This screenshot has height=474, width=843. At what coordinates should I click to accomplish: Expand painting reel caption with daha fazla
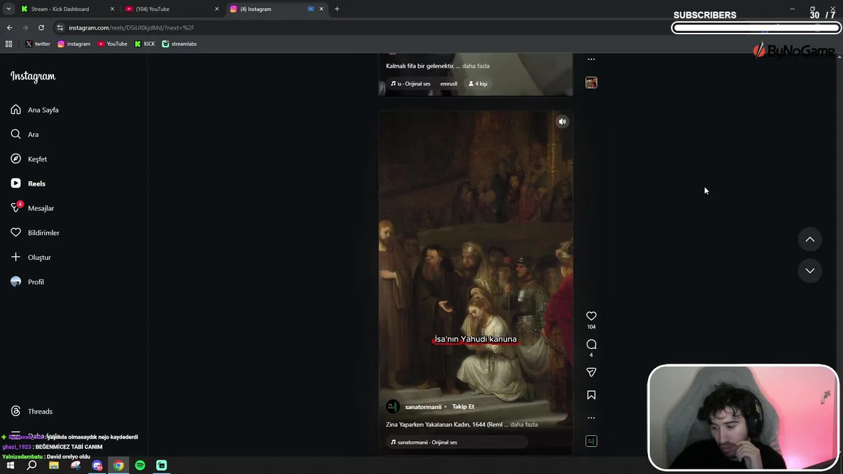524,425
